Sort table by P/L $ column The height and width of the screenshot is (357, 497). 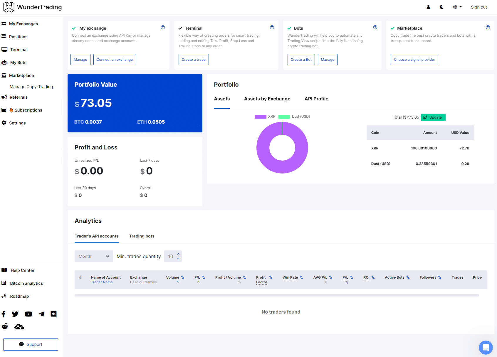click(x=204, y=277)
